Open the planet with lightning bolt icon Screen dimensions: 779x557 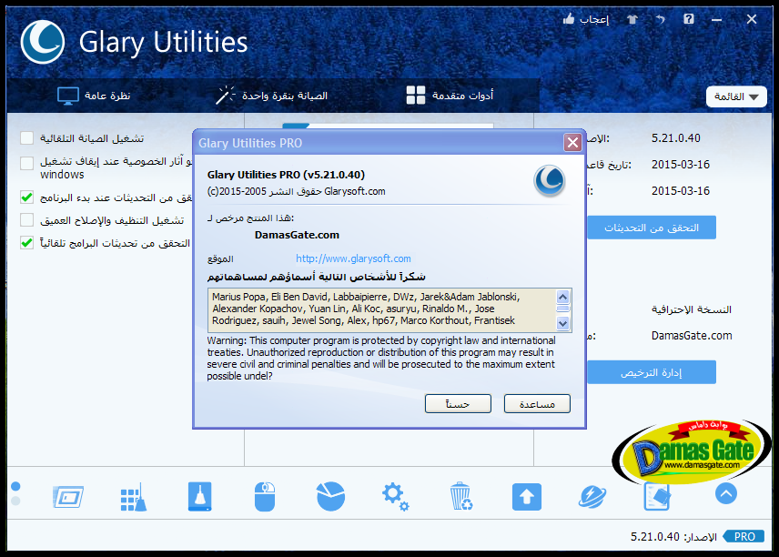coord(592,497)
